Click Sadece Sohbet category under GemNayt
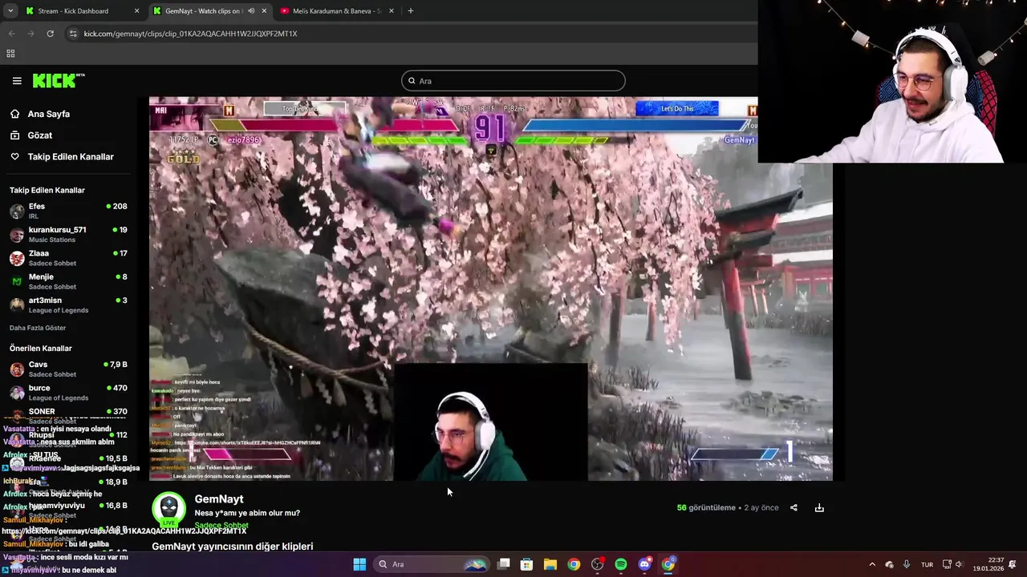This screenshot has width=1027, height=577. pos(221,526)
